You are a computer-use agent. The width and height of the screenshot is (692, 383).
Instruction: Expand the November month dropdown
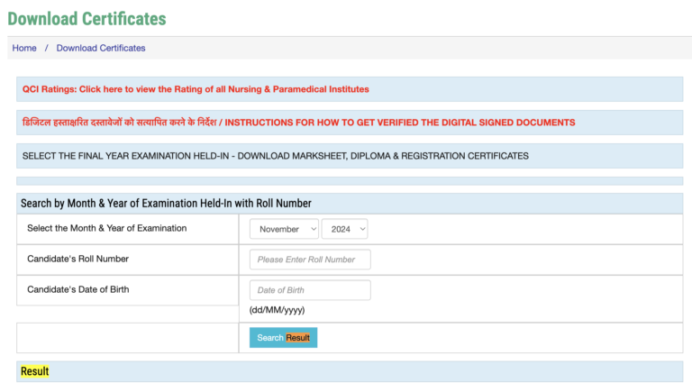click(x=284, y=229)
